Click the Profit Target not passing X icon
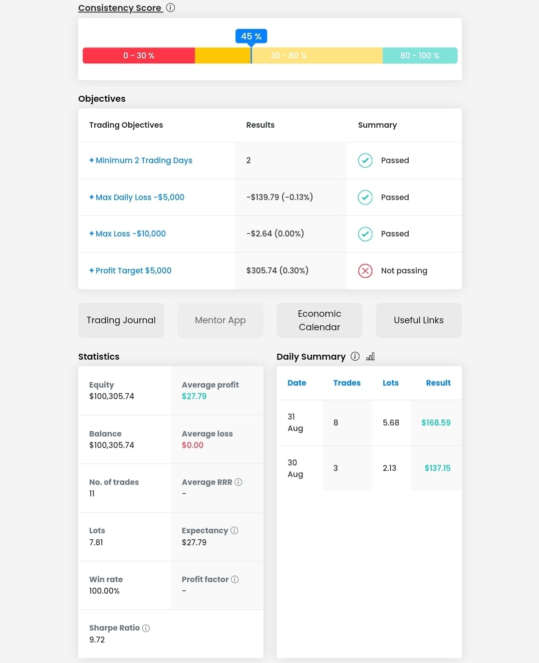 click(365, 270)
